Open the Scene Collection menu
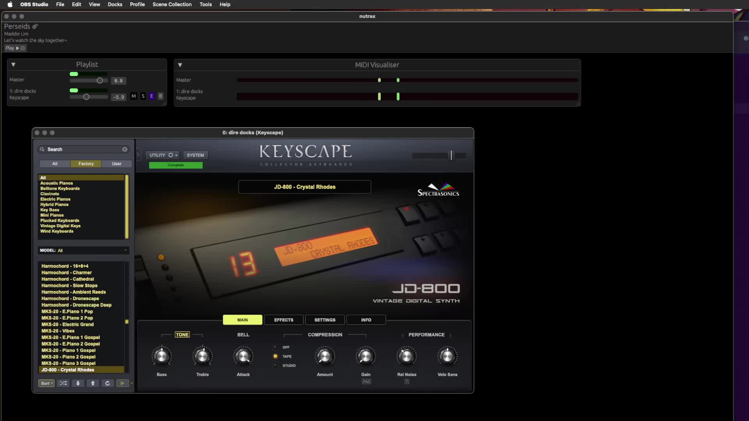This screenshot has width=749, height=421. point(172,4)
